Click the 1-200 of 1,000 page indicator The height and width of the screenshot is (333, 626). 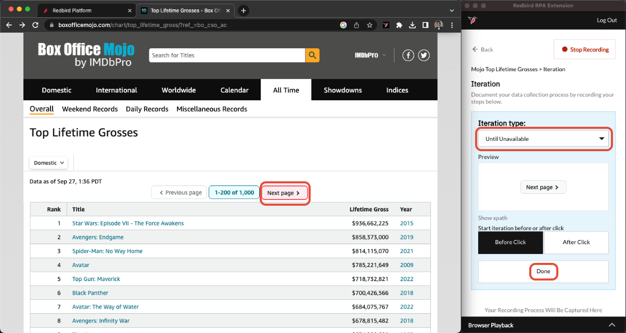pyautogui.click(x=234, y=193)
